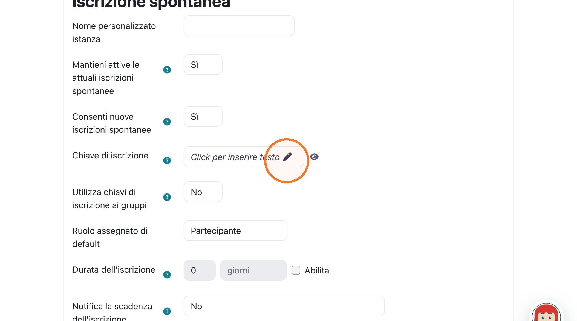577x321 pixels.
Task: Open Consenti nuove iscrizioni Sì dropdown
Action: point(203,116)
